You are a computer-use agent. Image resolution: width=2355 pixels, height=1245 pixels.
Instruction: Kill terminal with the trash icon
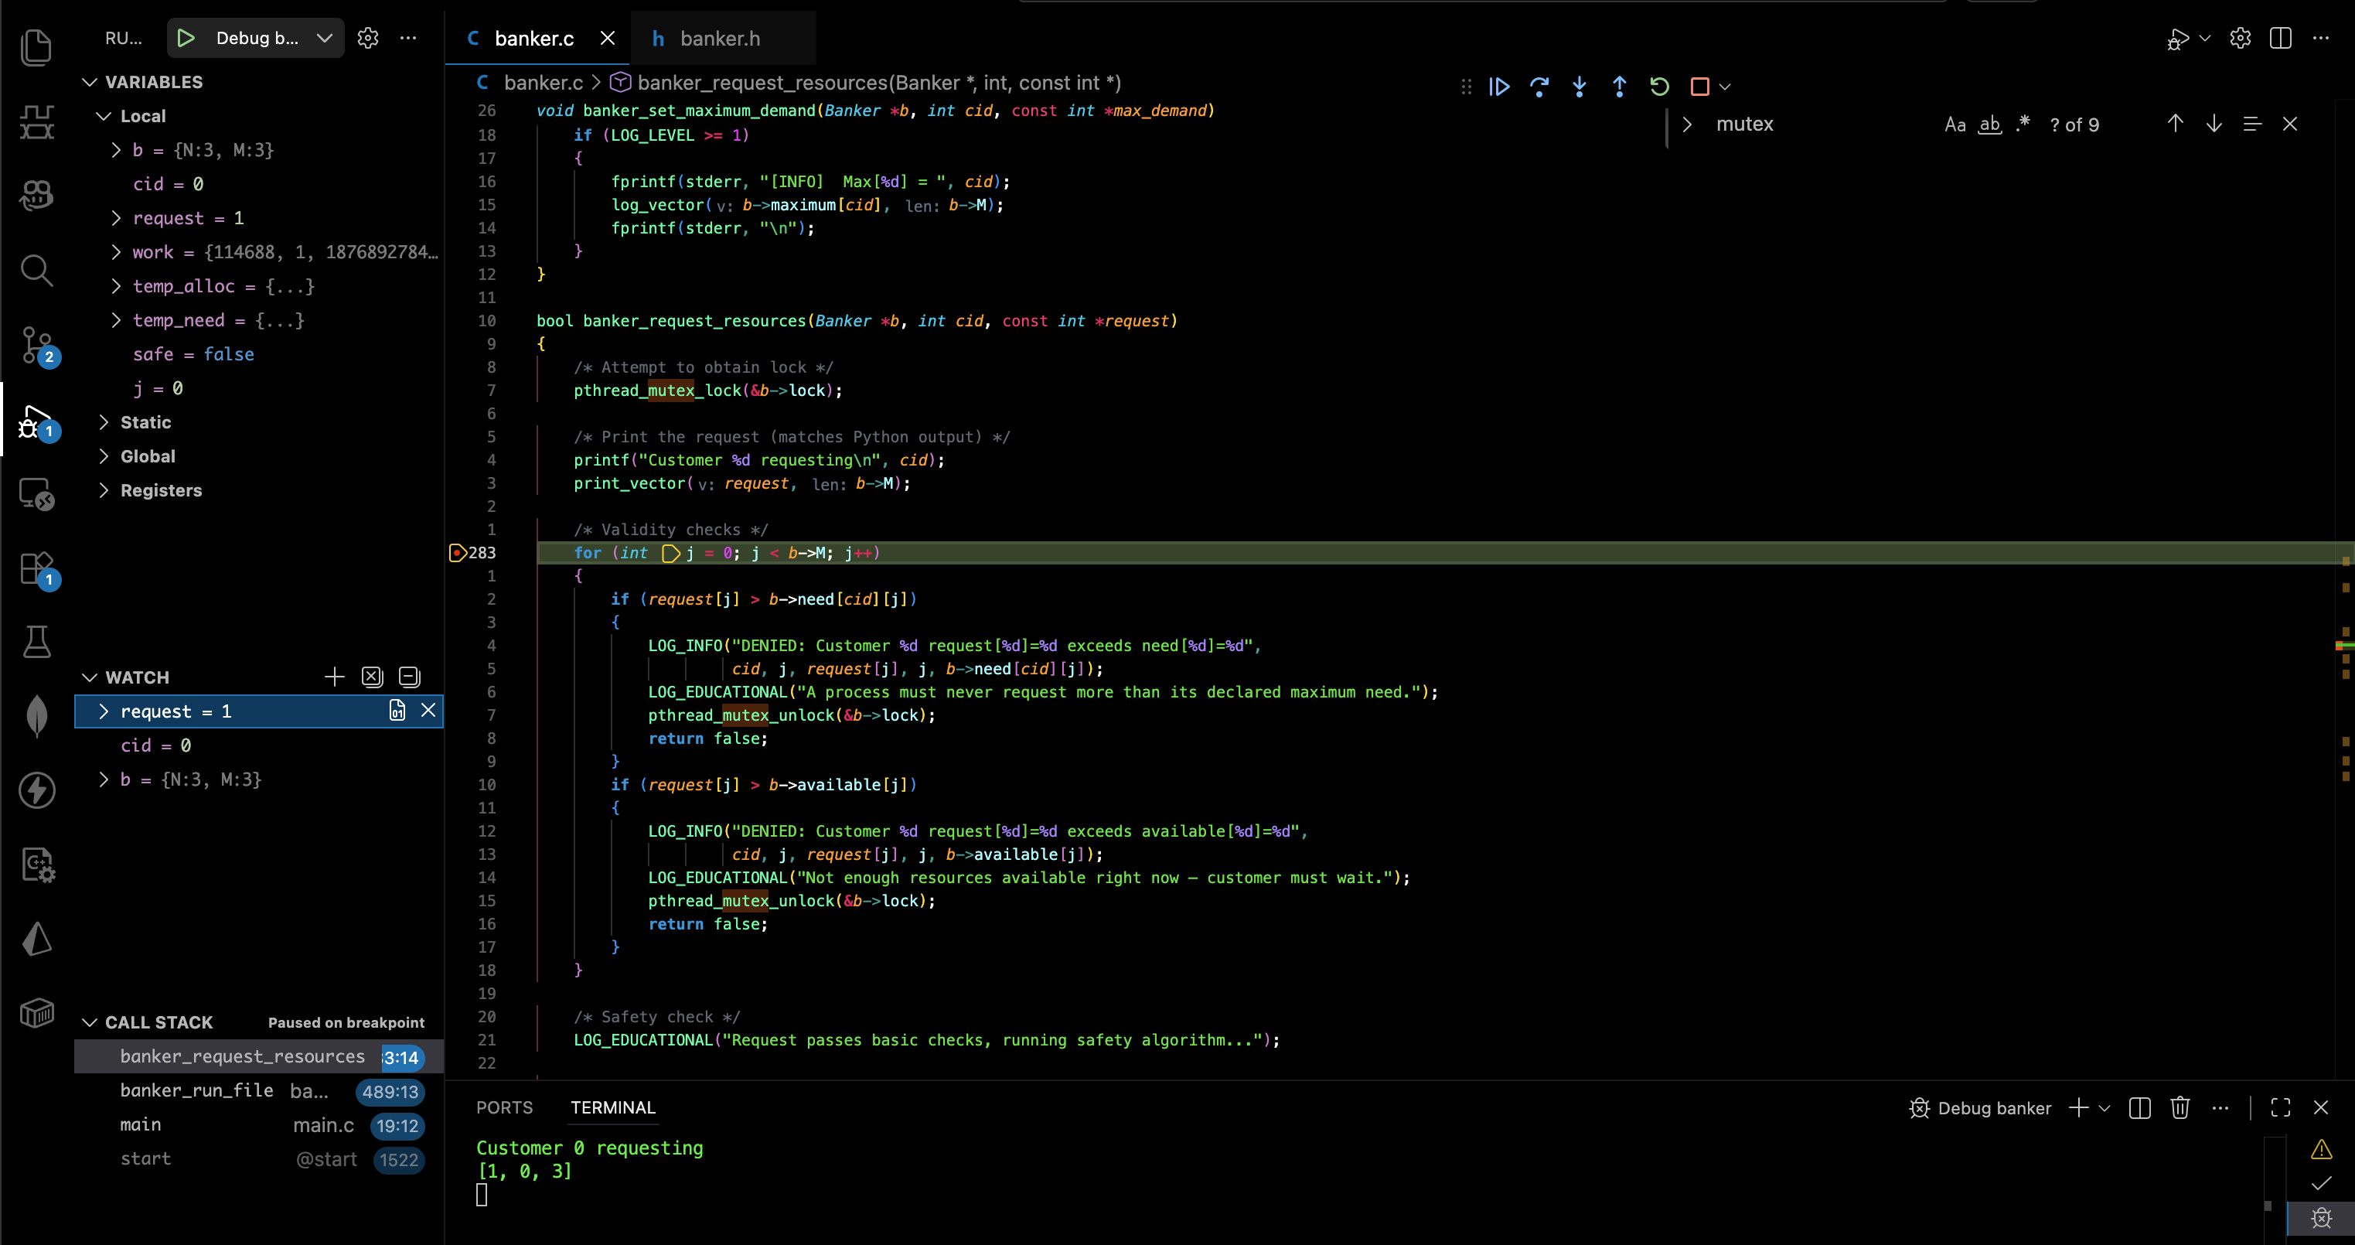[2179, 1108]
